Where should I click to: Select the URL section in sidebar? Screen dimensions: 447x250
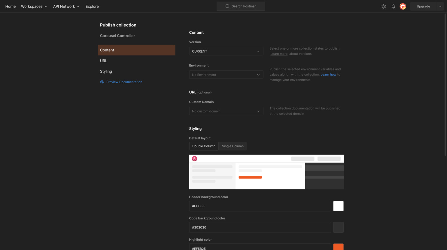coord(137,61)
